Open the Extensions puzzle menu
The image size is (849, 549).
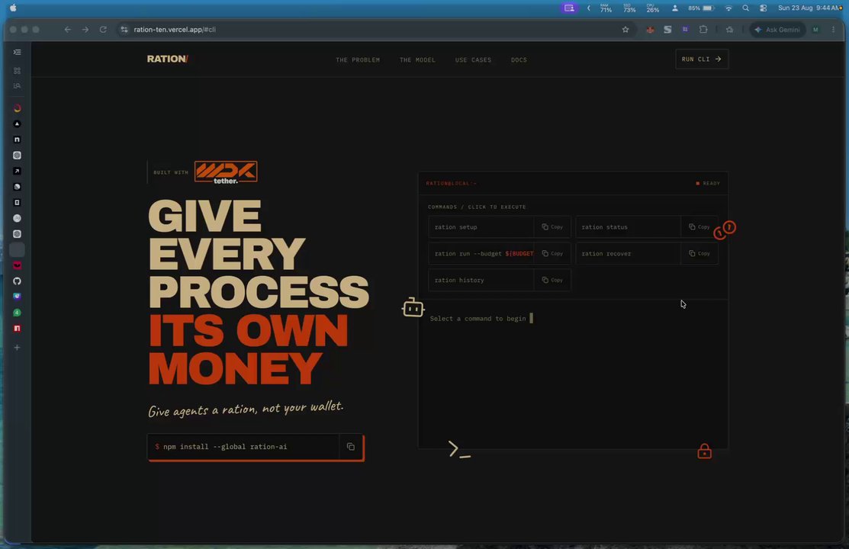703,30
